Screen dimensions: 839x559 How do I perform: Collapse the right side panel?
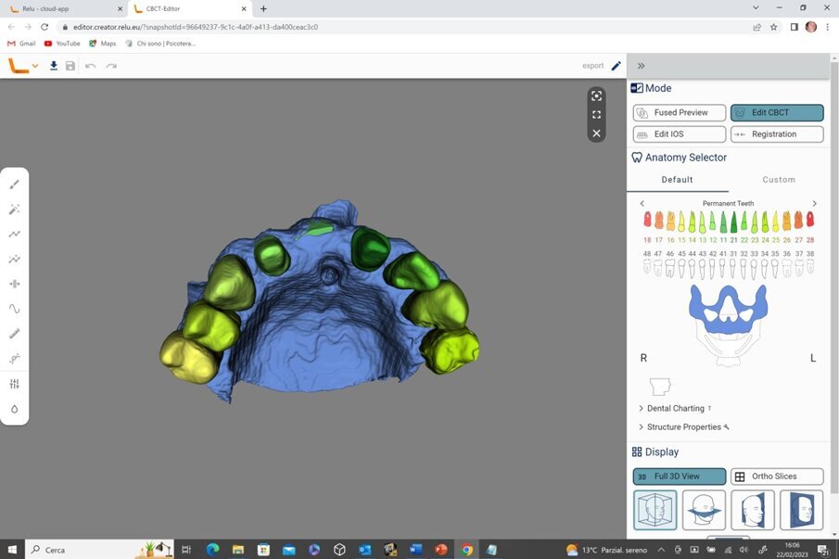click(x=641, y=66)
